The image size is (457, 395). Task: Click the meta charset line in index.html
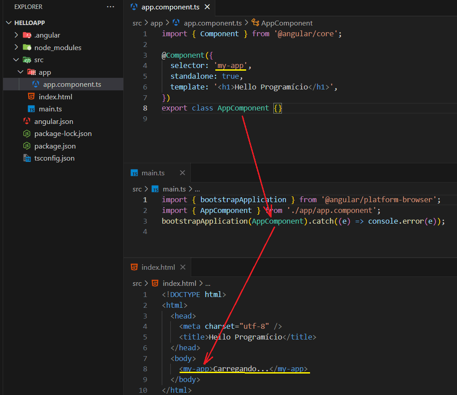point(231,327)
